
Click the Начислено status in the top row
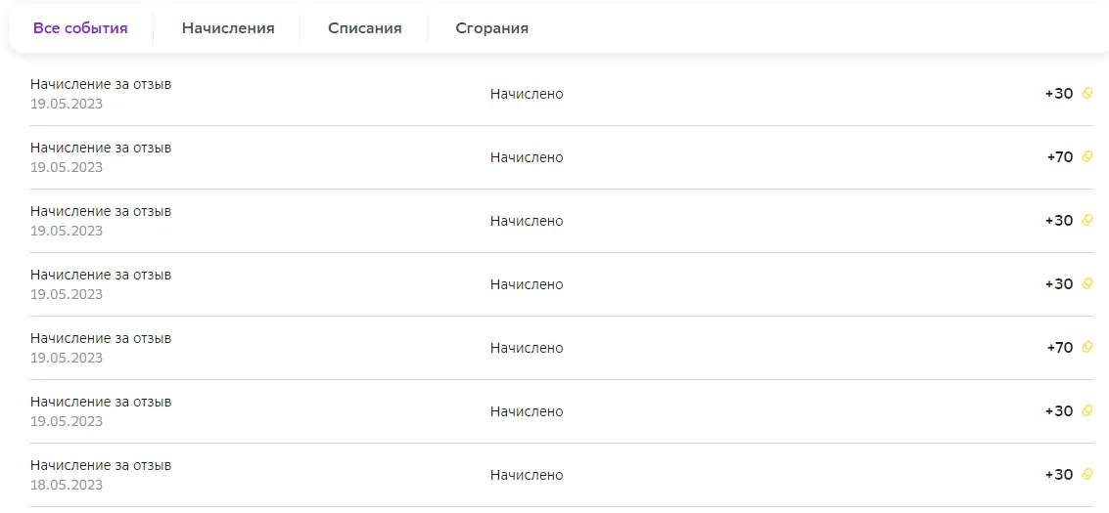(x=527, y=94)
